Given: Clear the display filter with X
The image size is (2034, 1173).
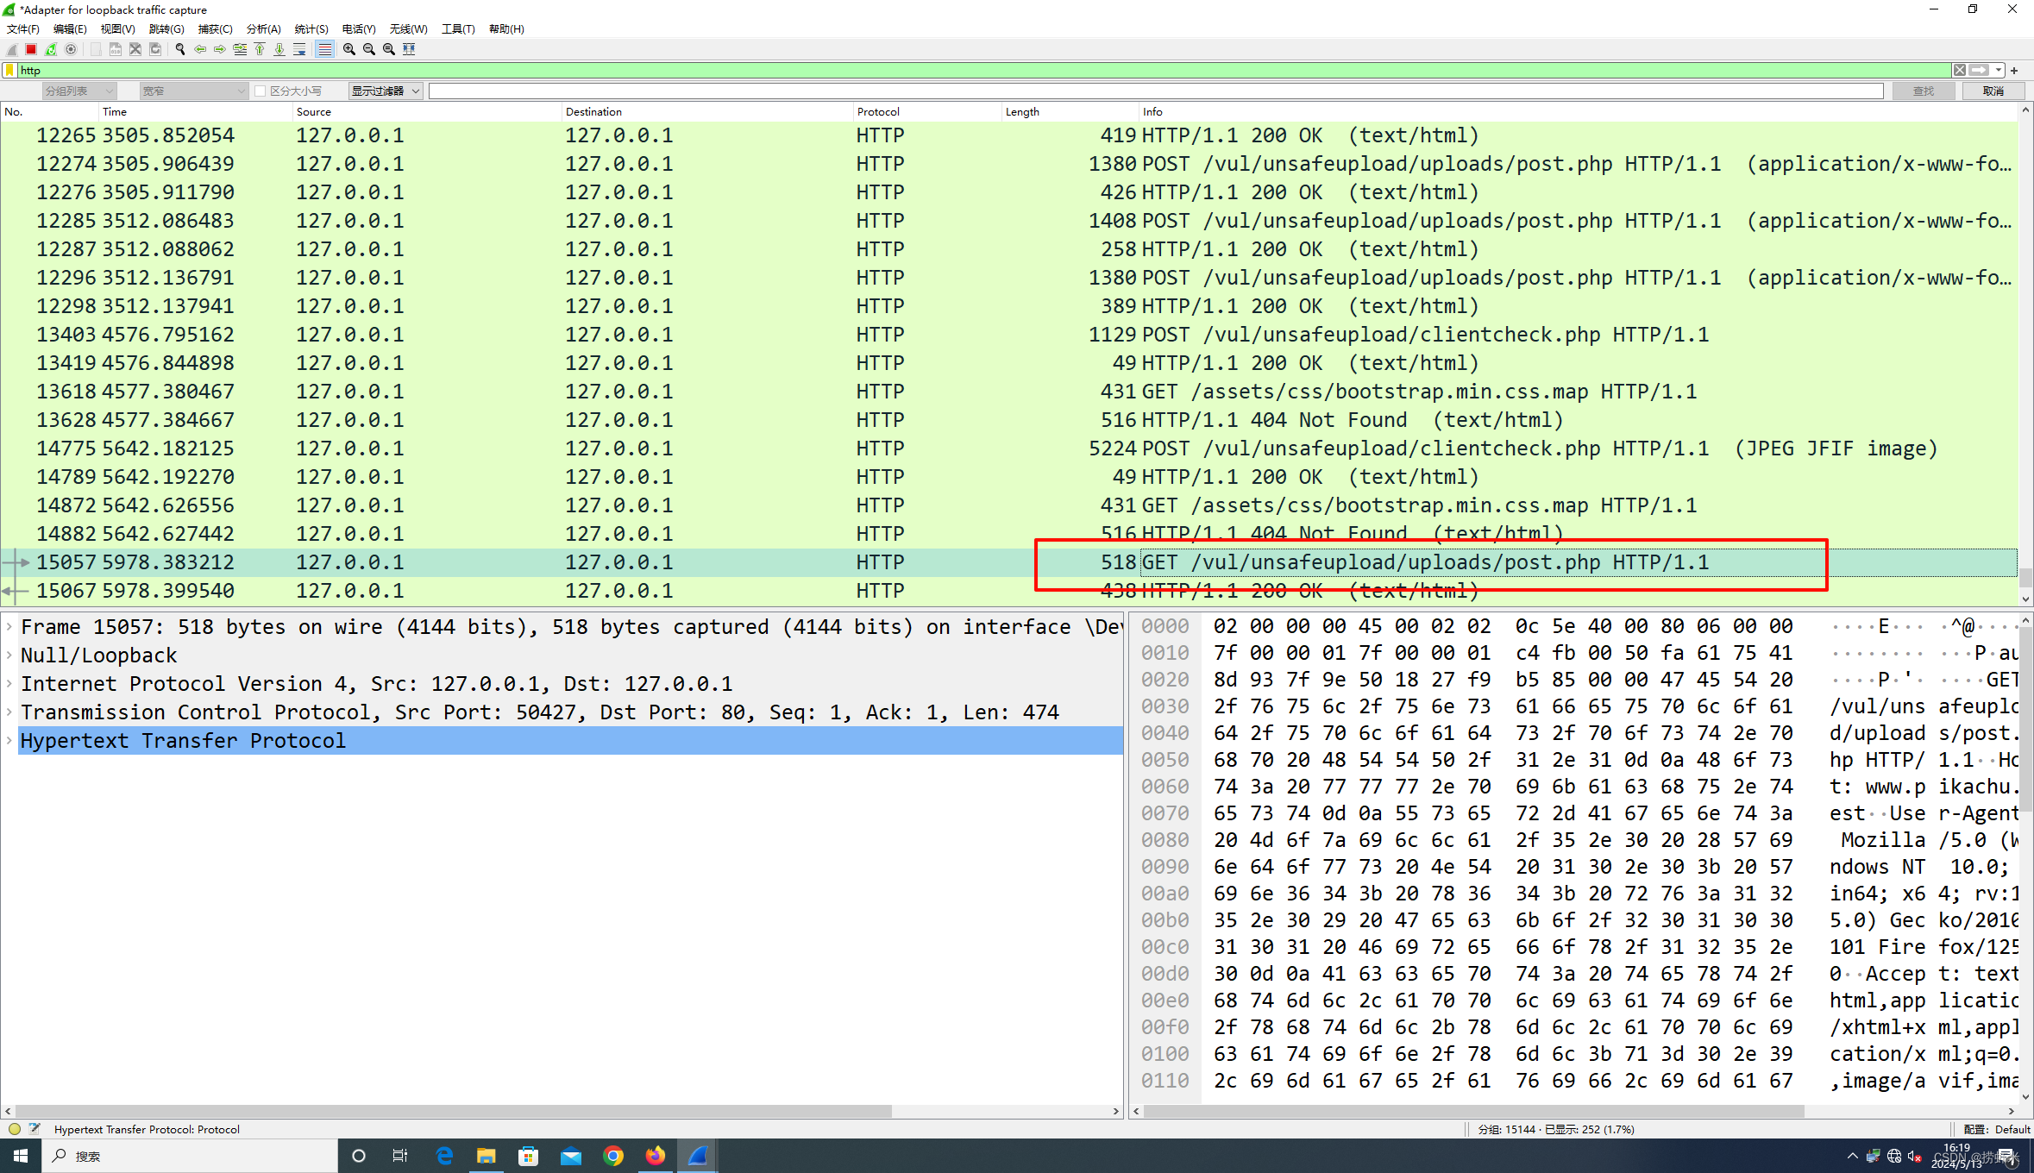Looking at the screenshot, I should 1960,71.
